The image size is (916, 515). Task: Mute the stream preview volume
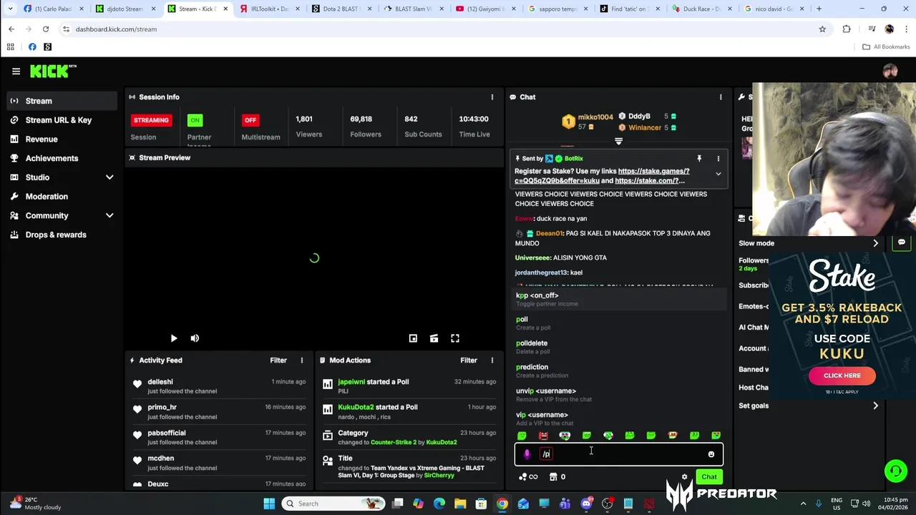coord(195,338)
